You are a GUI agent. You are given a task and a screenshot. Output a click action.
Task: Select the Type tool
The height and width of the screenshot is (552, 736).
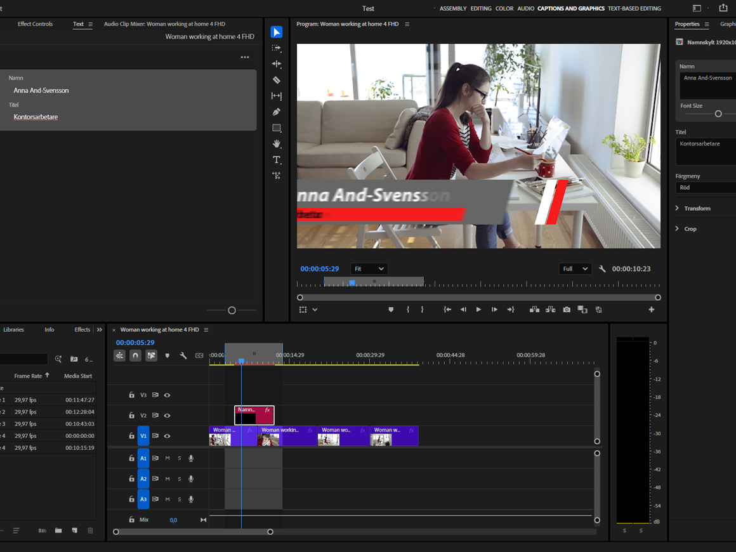[x=277, y=160]
